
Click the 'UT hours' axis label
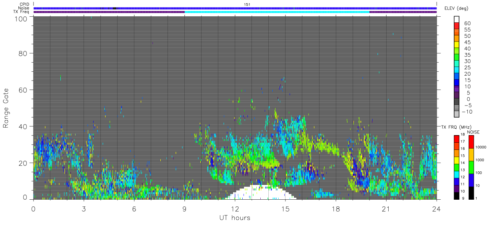[234, 218]
